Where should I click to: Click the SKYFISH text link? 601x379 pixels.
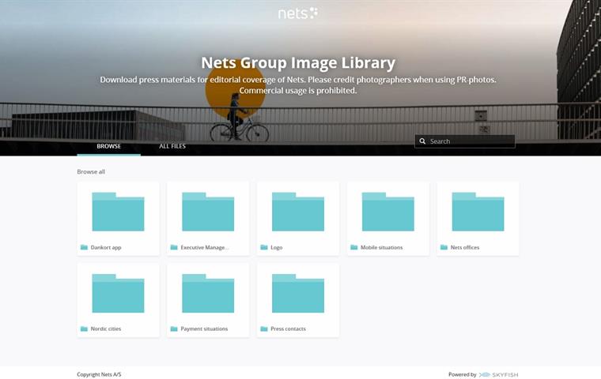(x=505, y=375)
